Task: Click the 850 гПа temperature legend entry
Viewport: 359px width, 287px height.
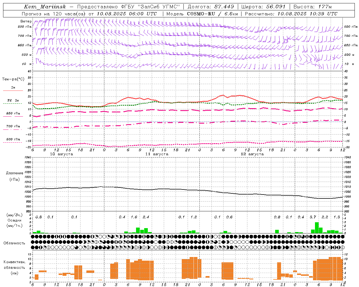Action: [x=13, y=114]
